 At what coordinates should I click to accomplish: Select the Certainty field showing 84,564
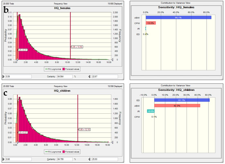click(65, 76)
